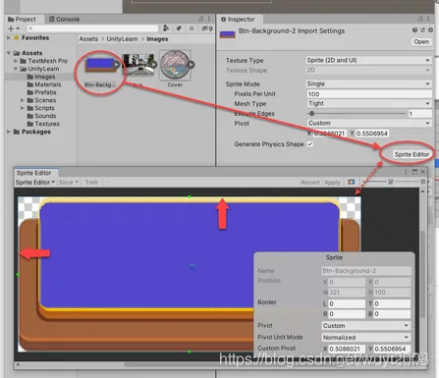Toggle the RGB color channel icon in Sprite Editor

click(352, 182)
